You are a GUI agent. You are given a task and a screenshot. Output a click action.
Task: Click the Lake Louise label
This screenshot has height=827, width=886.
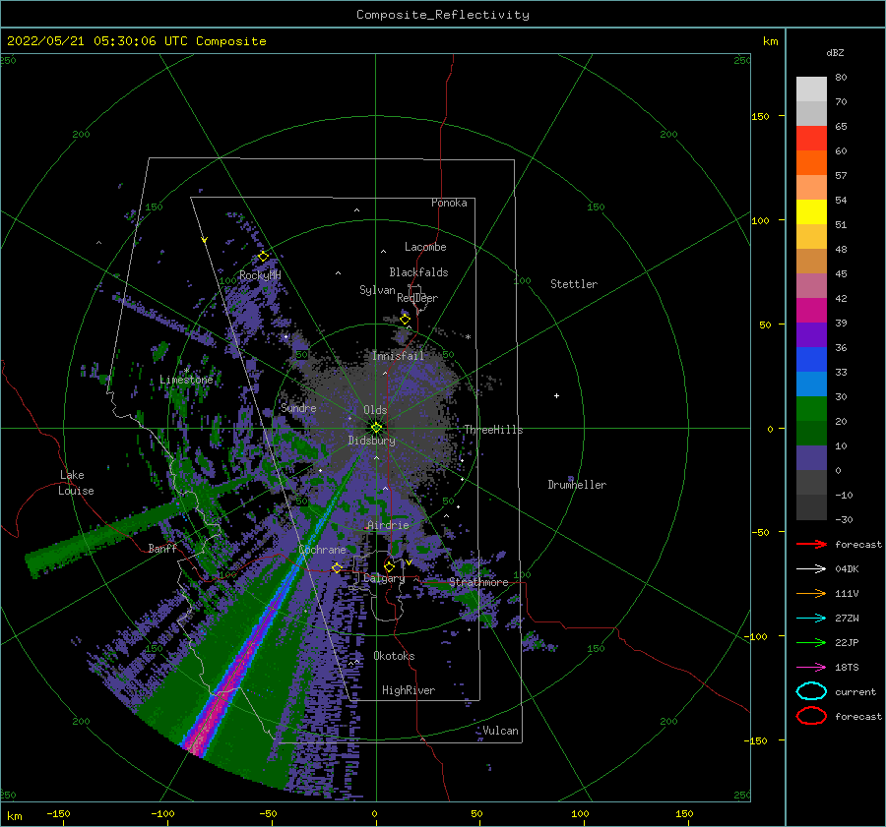(x=76, y=483)
